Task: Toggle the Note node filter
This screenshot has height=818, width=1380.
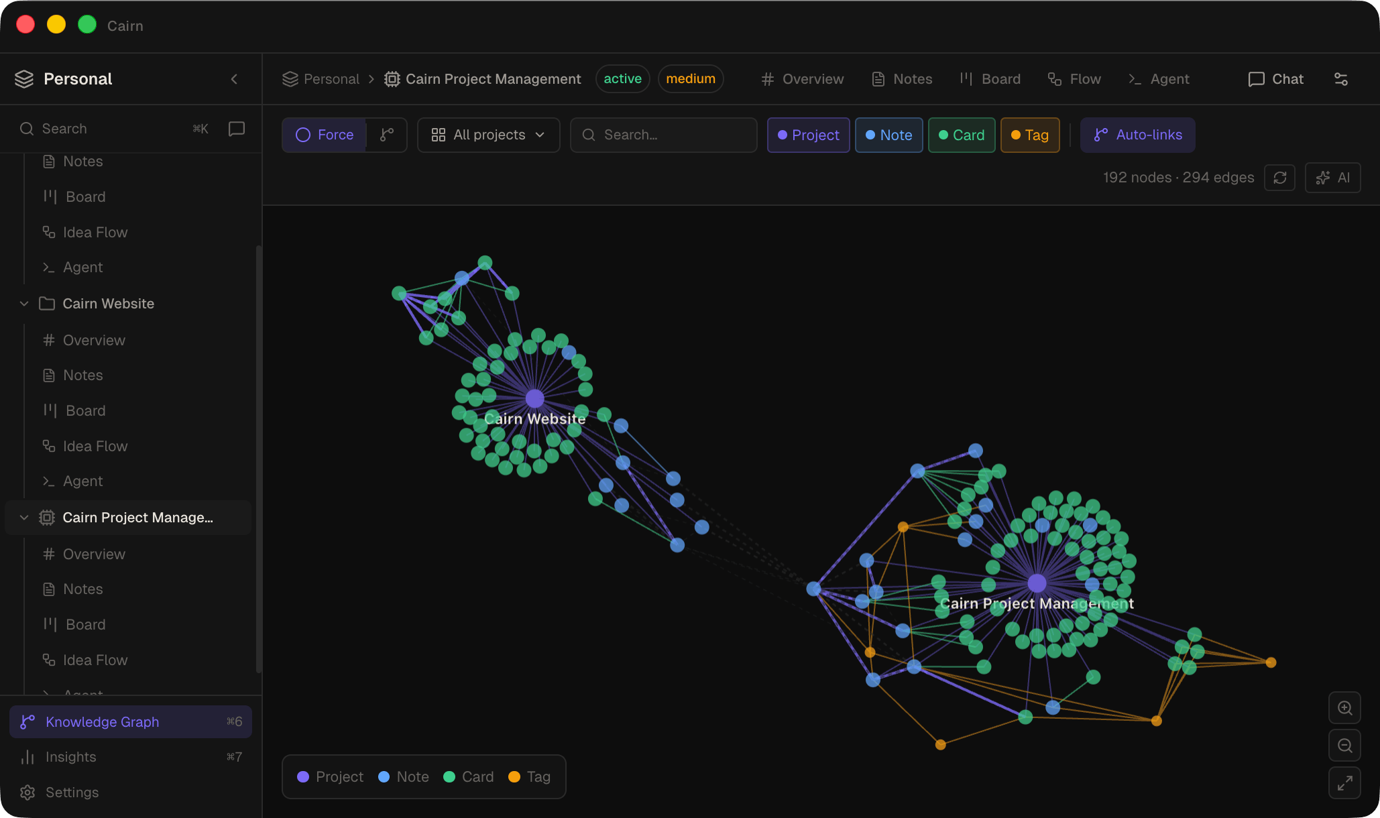Action: point(889,135)
